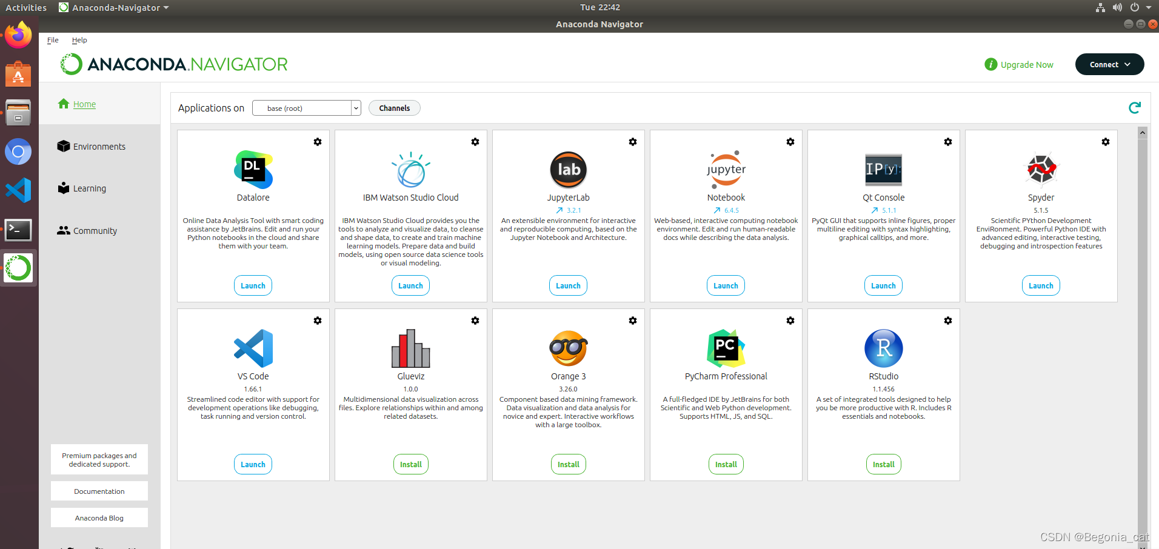The image size is (1159, 549).
Task: Click the Orange 3 logo
Action: click(x=569, y=348)
